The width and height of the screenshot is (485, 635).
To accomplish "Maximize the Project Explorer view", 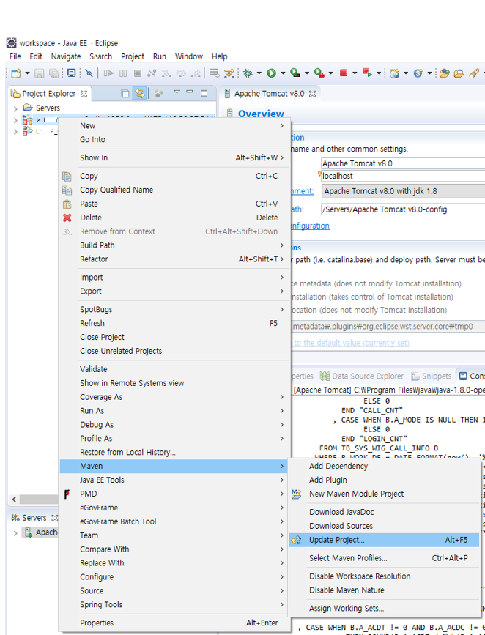I will [204, 93].
